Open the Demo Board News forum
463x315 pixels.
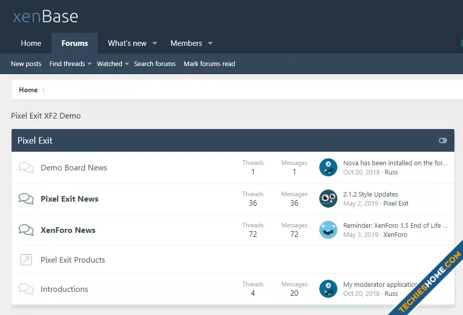click(74, 167)
